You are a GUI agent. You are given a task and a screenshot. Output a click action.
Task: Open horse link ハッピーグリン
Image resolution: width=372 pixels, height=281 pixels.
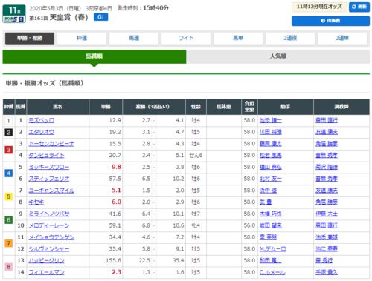click(46, 261)
